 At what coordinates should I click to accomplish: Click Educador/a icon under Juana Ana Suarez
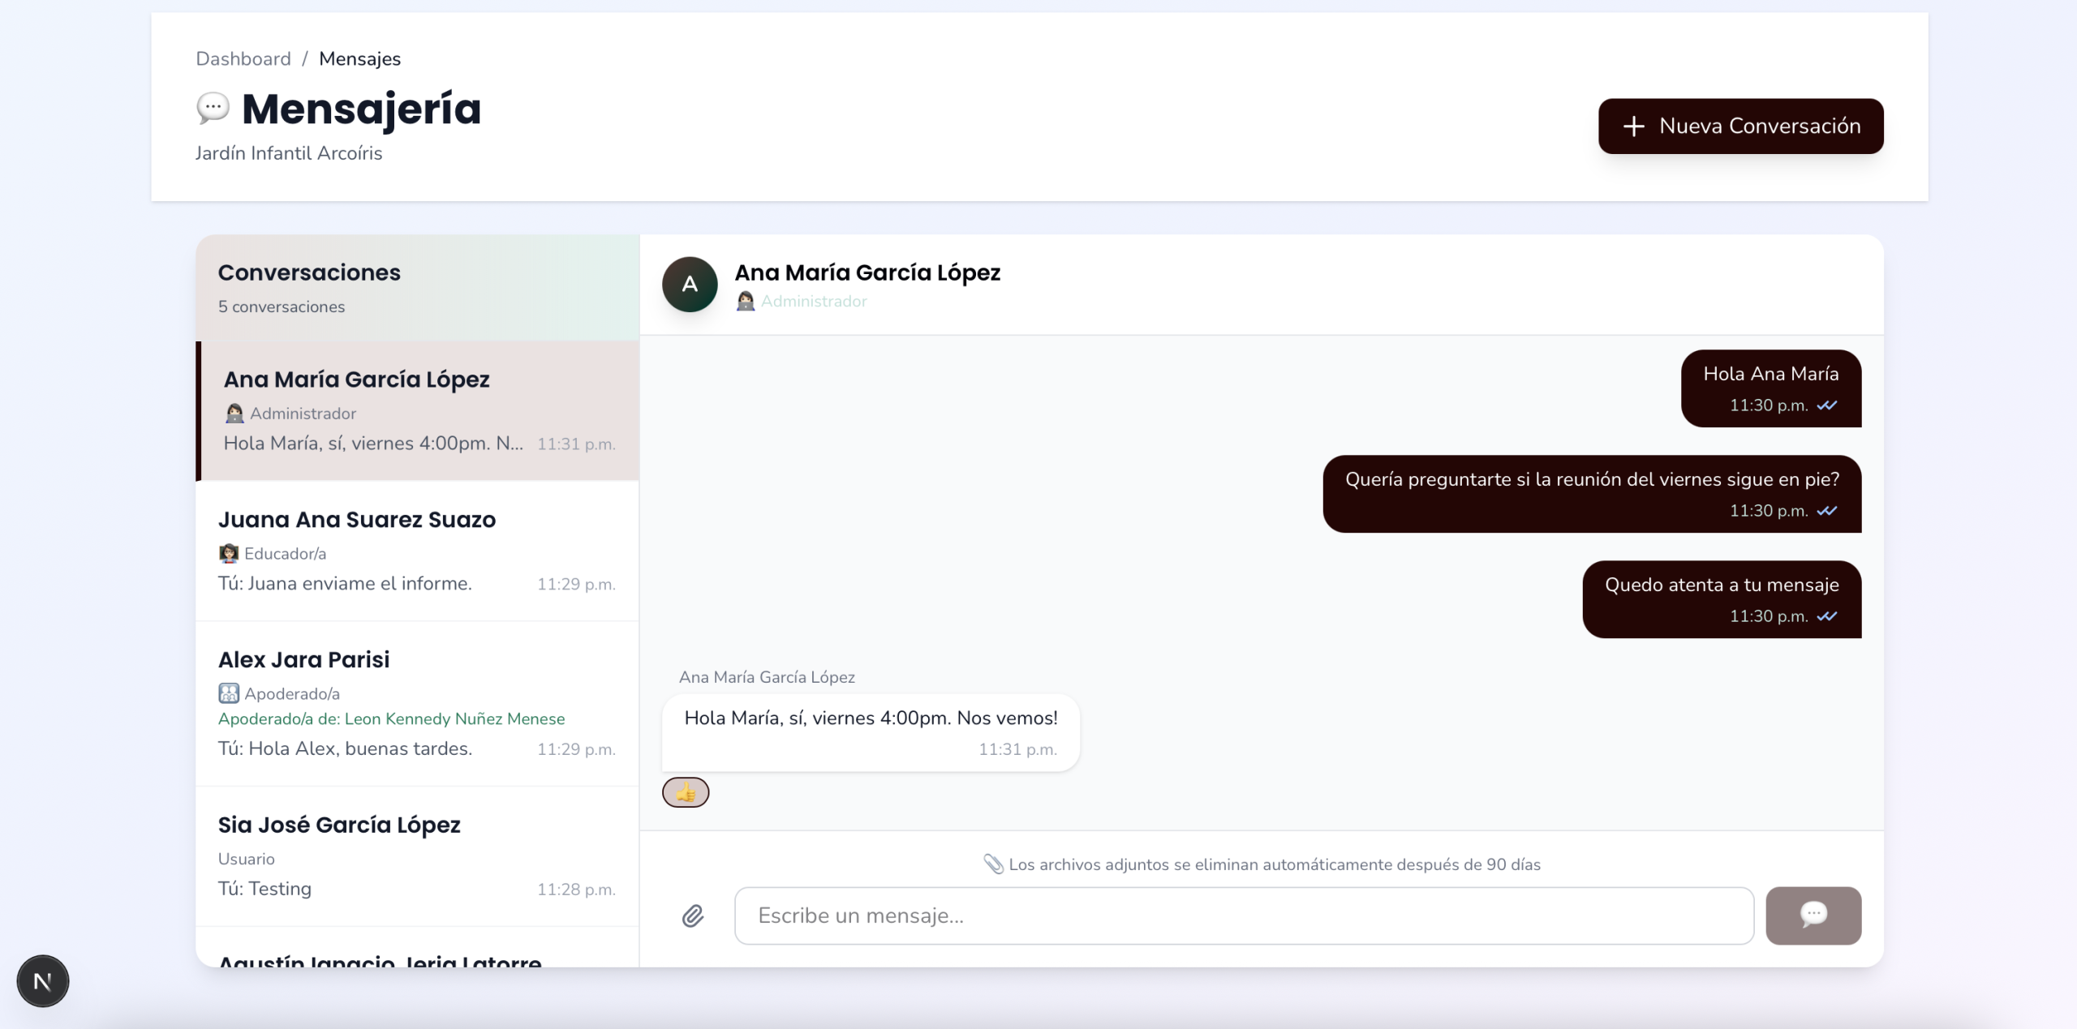coord(229,554)
